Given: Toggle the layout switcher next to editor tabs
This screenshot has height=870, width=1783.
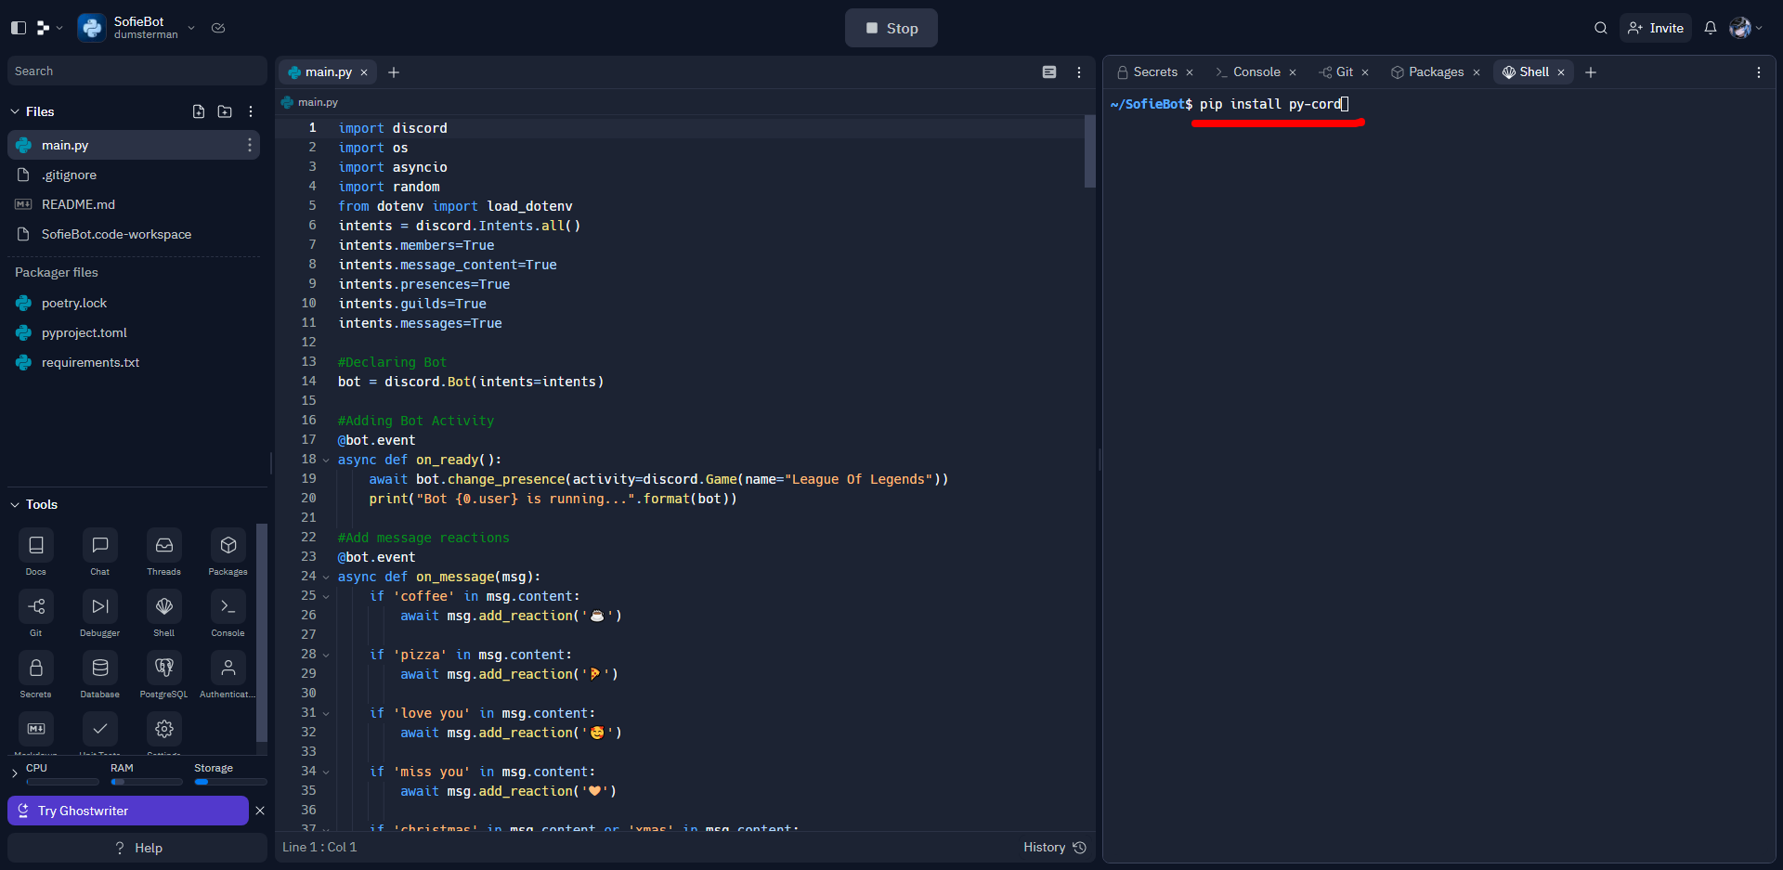Looking at the screenshot, I should [1049, 71].
